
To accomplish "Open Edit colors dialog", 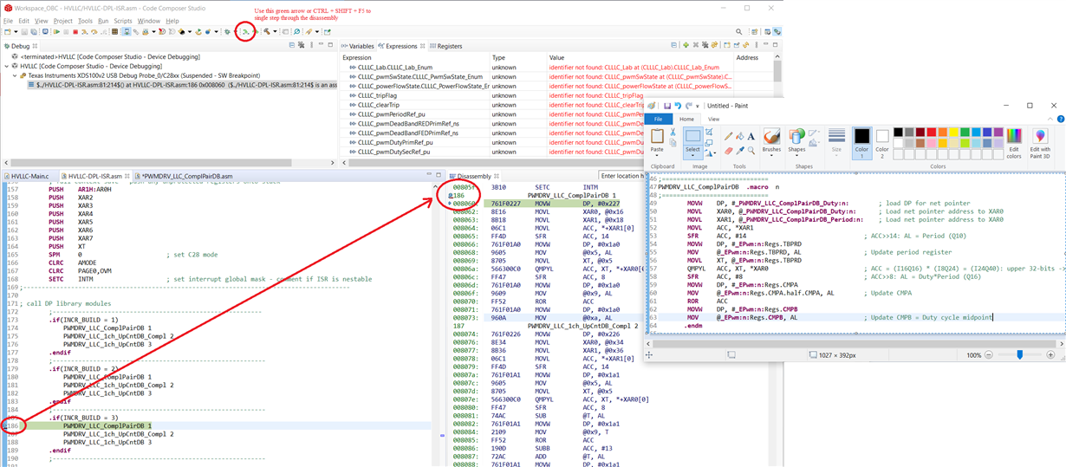I will point(1013,141).
